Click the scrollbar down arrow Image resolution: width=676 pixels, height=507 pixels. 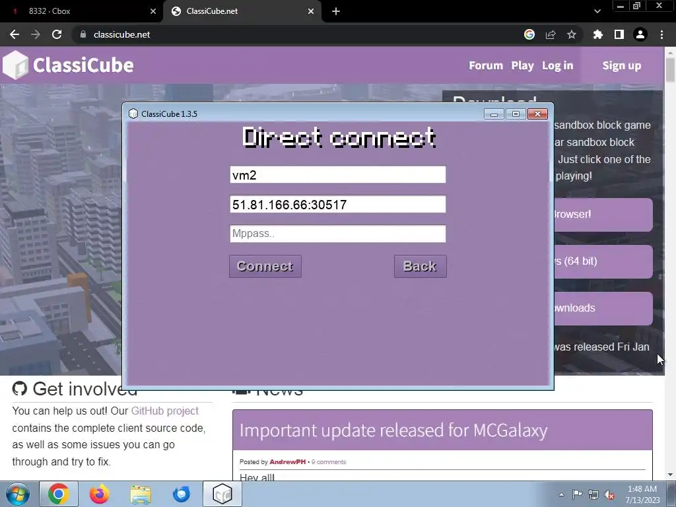pyautogui.click(x=671, y=475)
